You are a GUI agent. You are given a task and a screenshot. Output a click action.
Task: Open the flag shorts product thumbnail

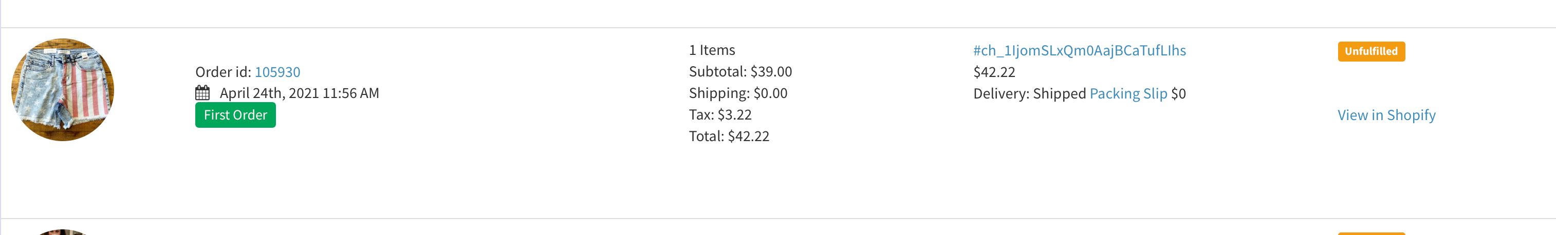pos(63,90)
